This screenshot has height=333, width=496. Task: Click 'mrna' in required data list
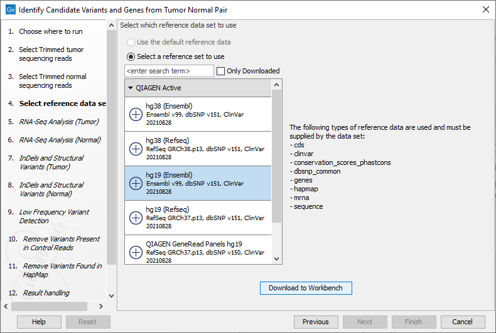pos(301,198)
